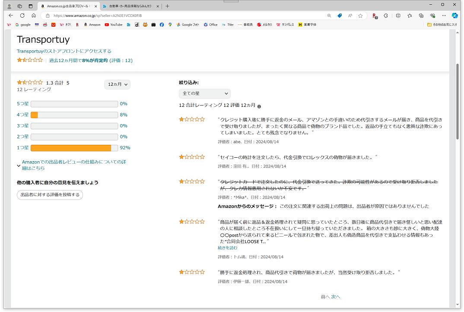This screenshot has height=312, width=464.
Task: Visit the Transportuy storefront link
Action: pyautogui.click(x=64, y=51)
